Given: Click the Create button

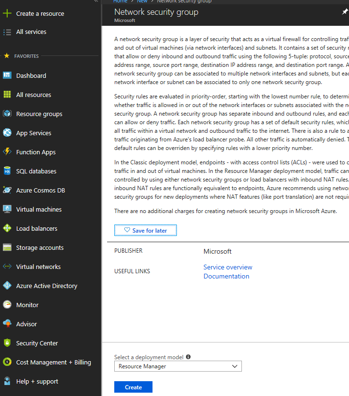Looking at the screenshot, I should coord(133,387).
